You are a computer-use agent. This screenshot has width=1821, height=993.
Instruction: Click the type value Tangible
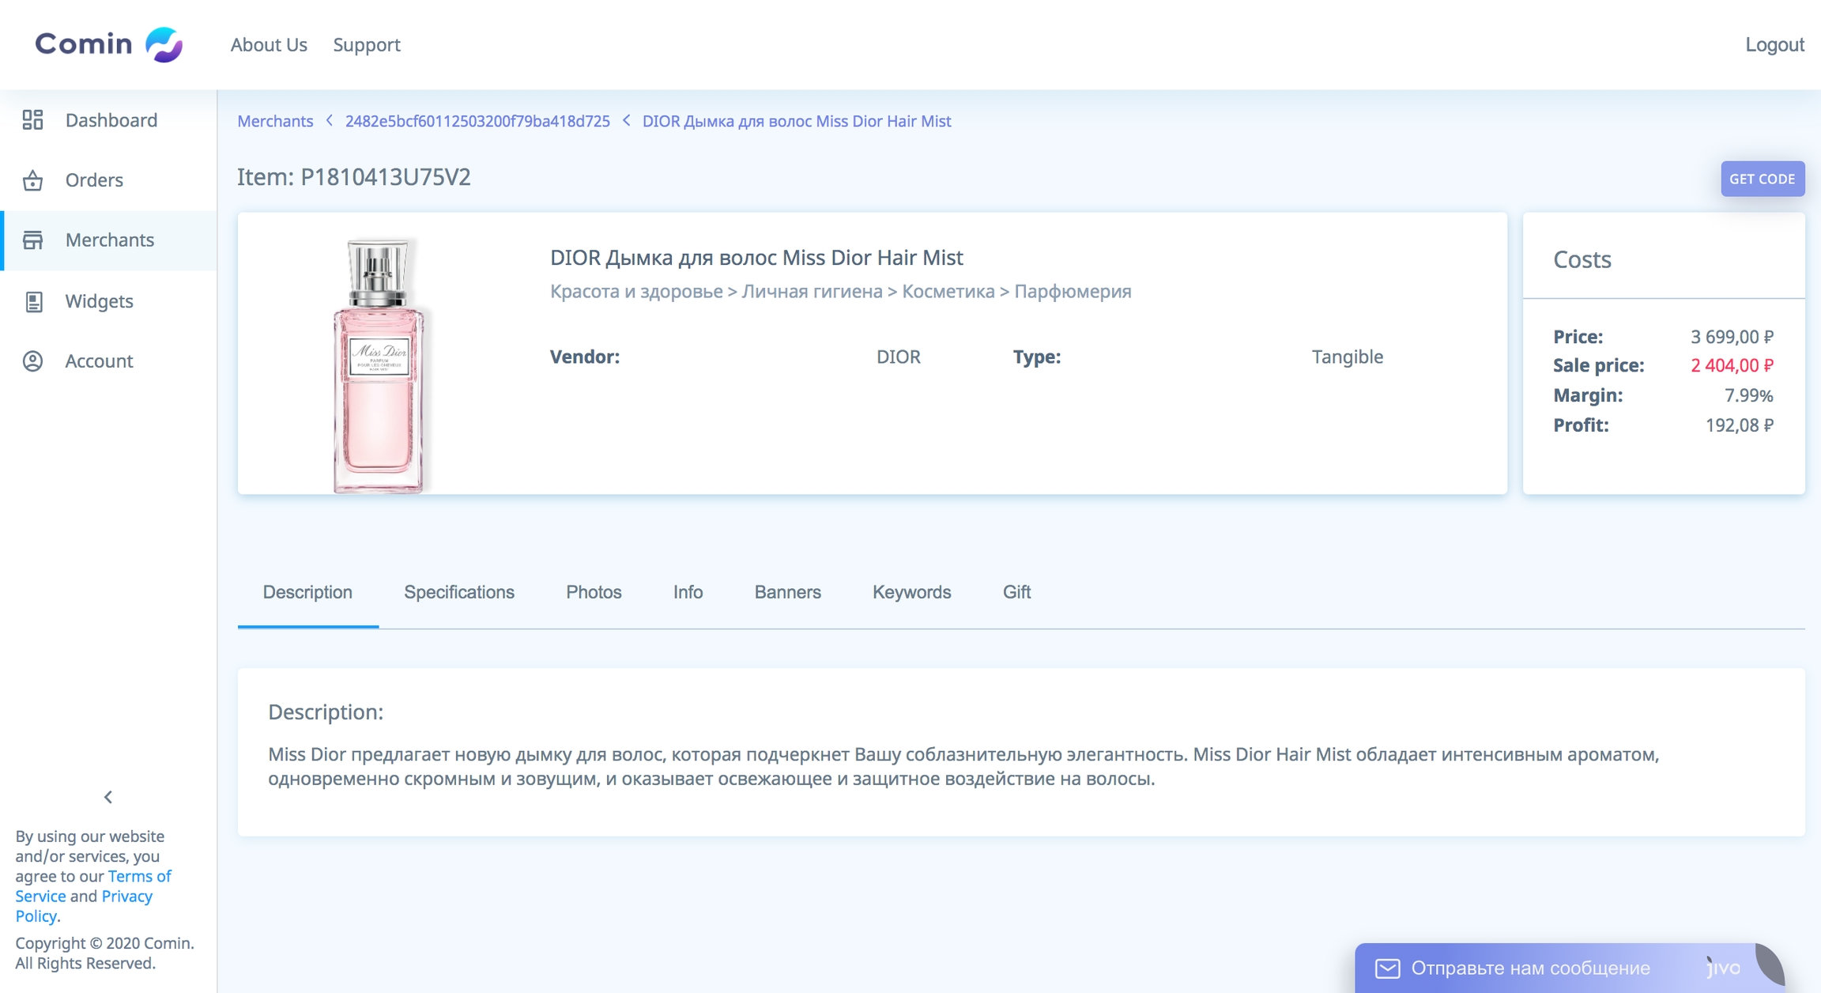[x=1348, y=357]
